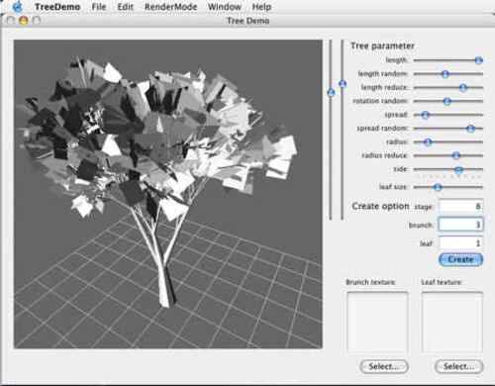Open the RenderMode menu
Screen dimensions: 495x386
coord(170,7)
